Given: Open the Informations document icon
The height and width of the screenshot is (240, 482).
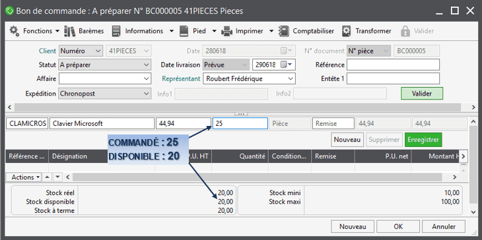Looking at the screenshot, I should [116, 31].
